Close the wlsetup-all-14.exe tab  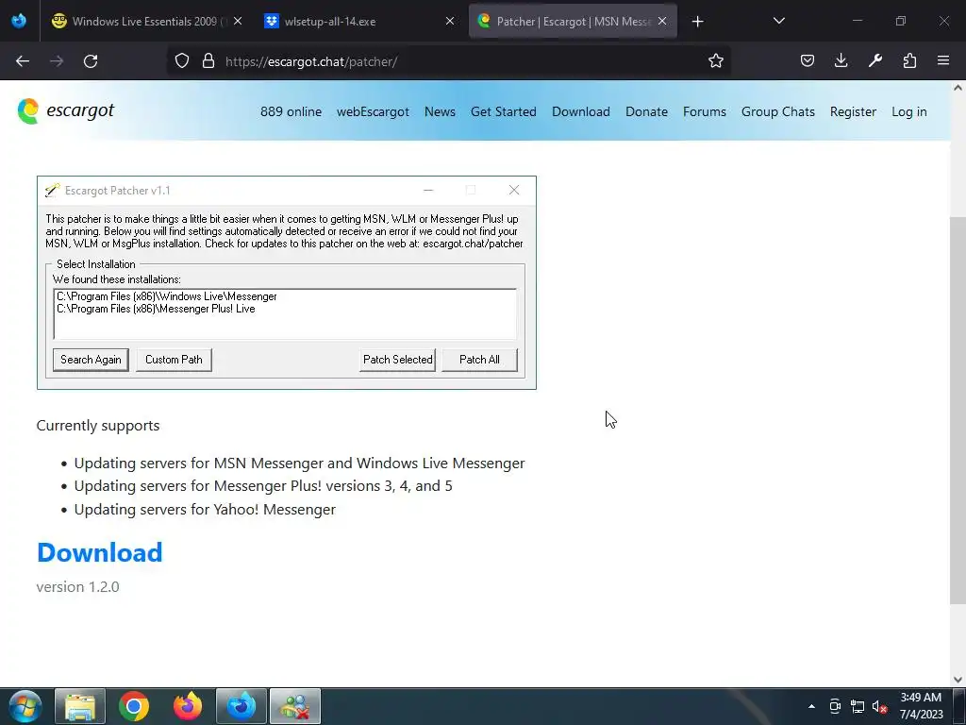(450, 21)
